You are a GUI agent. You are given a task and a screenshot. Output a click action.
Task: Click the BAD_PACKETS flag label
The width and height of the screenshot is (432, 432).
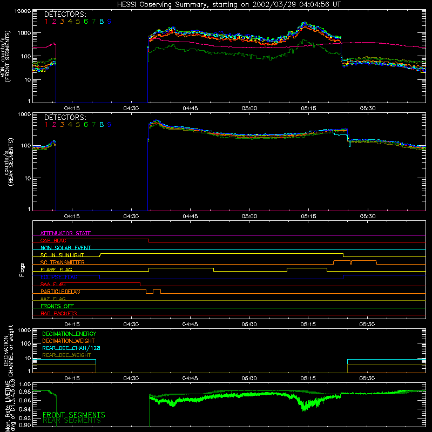(59, 313)
